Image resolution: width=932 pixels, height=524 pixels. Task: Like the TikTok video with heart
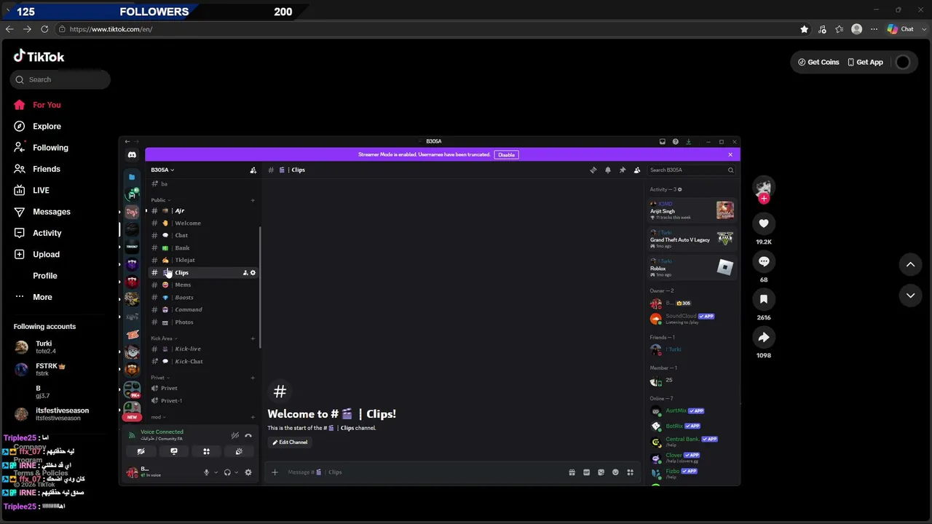coord(764,223)
